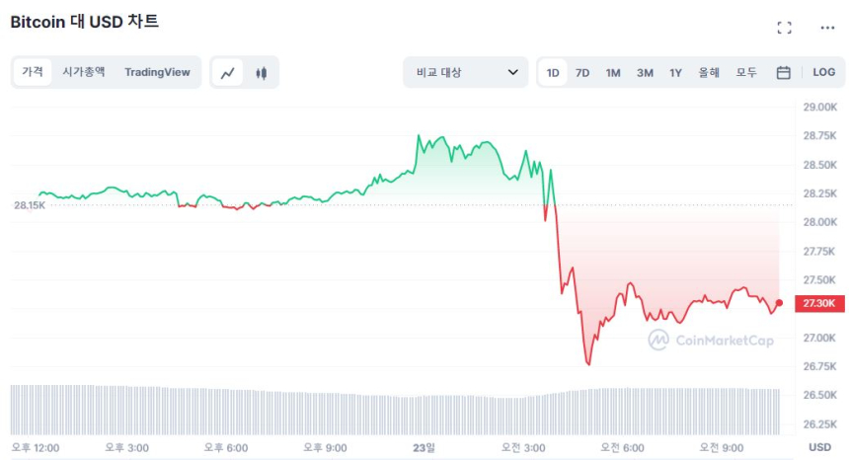The height and width of the screenshot is (460, 849).
Task: Switch to the 시가총액 market cap tab
Action: click(x=84, y=72)
